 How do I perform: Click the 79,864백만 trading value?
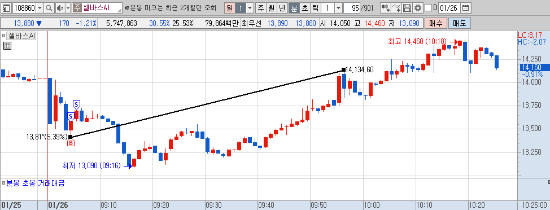click(x=221, y=24)
